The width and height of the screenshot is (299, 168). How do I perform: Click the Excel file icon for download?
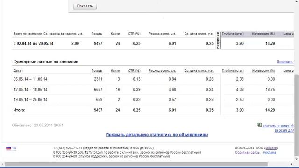[260, 125]
